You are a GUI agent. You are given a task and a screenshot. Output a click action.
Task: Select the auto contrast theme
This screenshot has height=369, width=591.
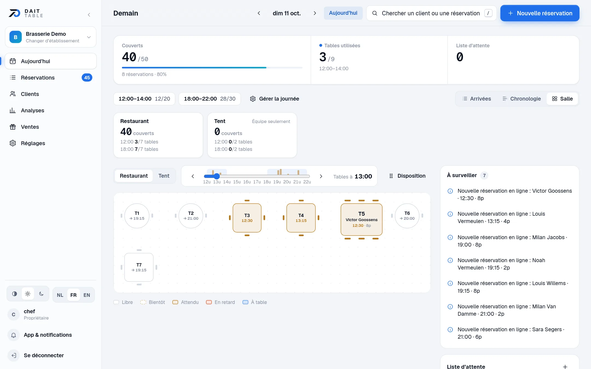(x=15, y=294)
